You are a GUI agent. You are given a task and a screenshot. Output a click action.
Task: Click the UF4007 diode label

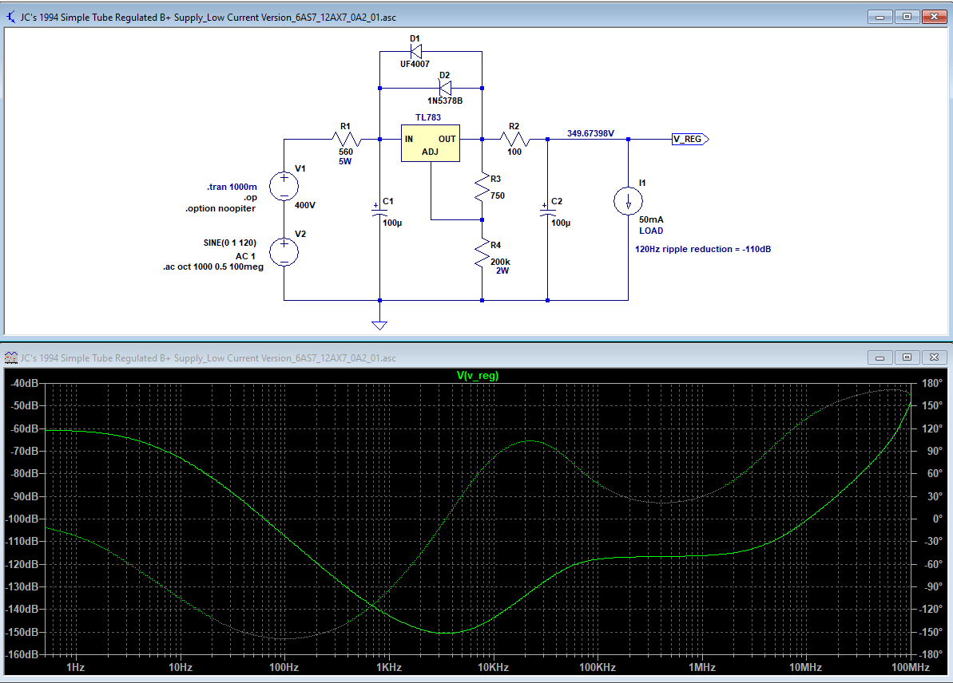click(415, 64)
